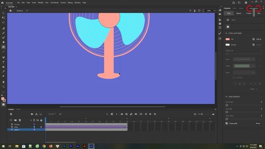Screen dimensions: 265x149
Task: Select the Hand tool
Action: [x=3, y=82]
